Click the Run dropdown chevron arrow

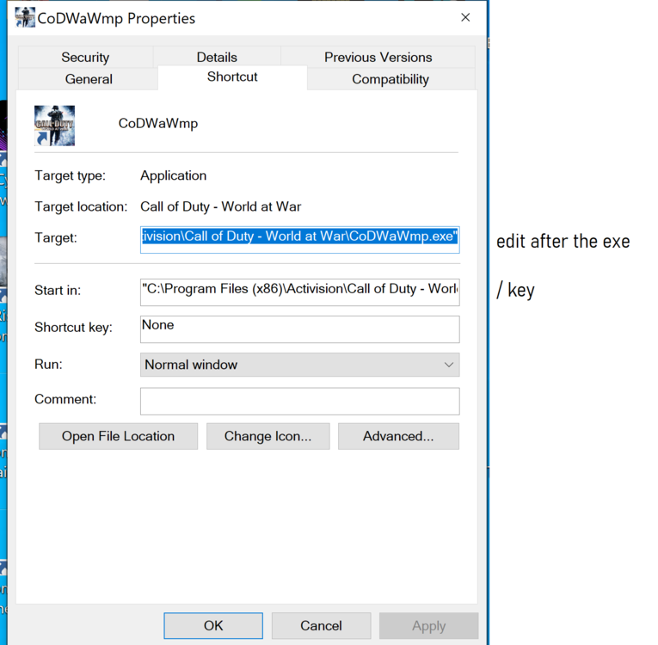[x=448, y=365]
